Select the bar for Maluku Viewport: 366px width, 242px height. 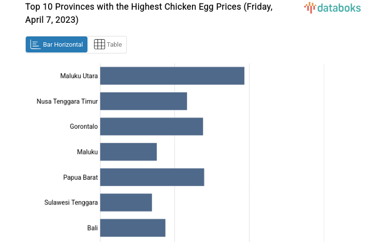pos(128,152)
